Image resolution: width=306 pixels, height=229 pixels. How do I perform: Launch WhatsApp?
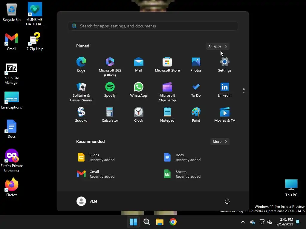click(139, 90)
